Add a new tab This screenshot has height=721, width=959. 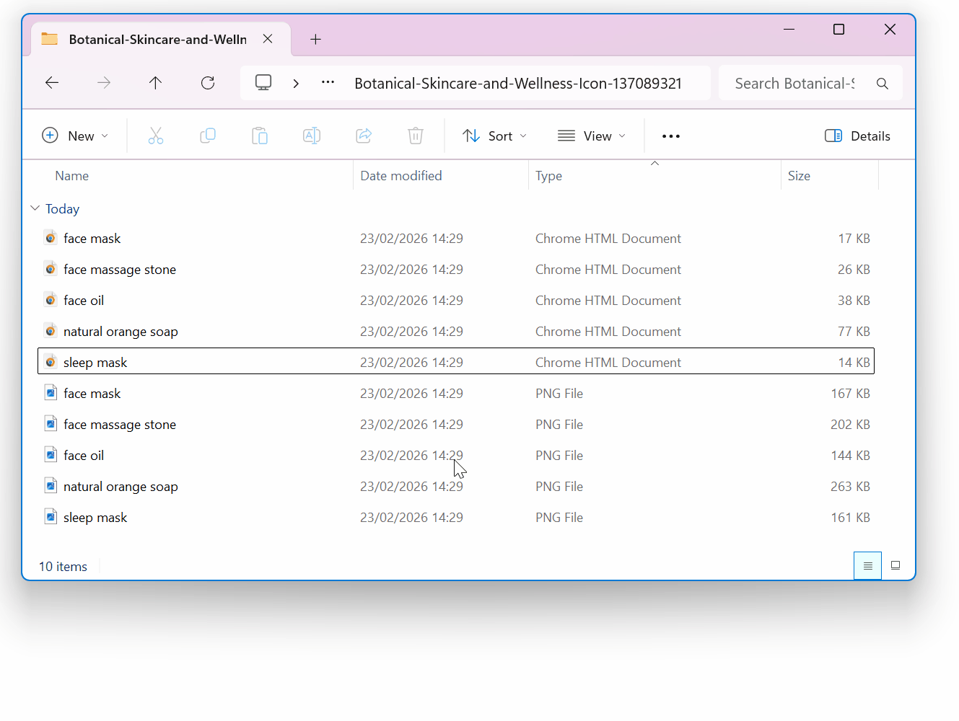pos(315,39)
